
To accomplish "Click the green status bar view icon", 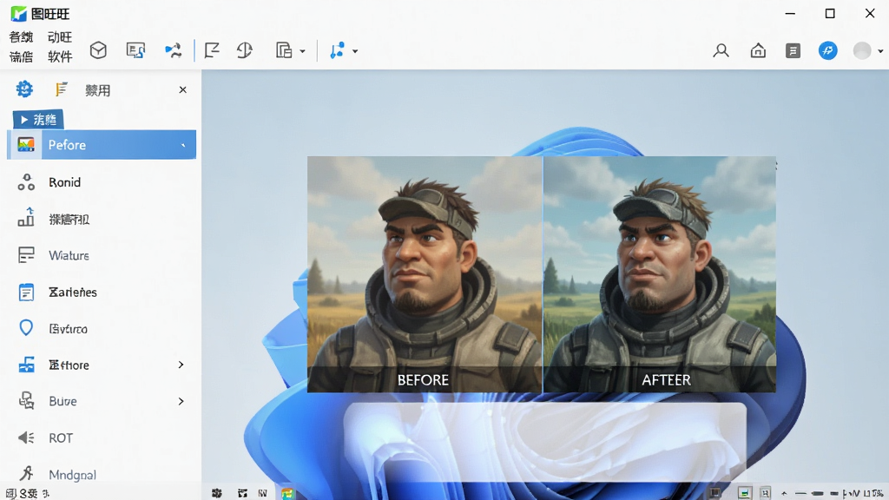I will [x=744, y=493].
